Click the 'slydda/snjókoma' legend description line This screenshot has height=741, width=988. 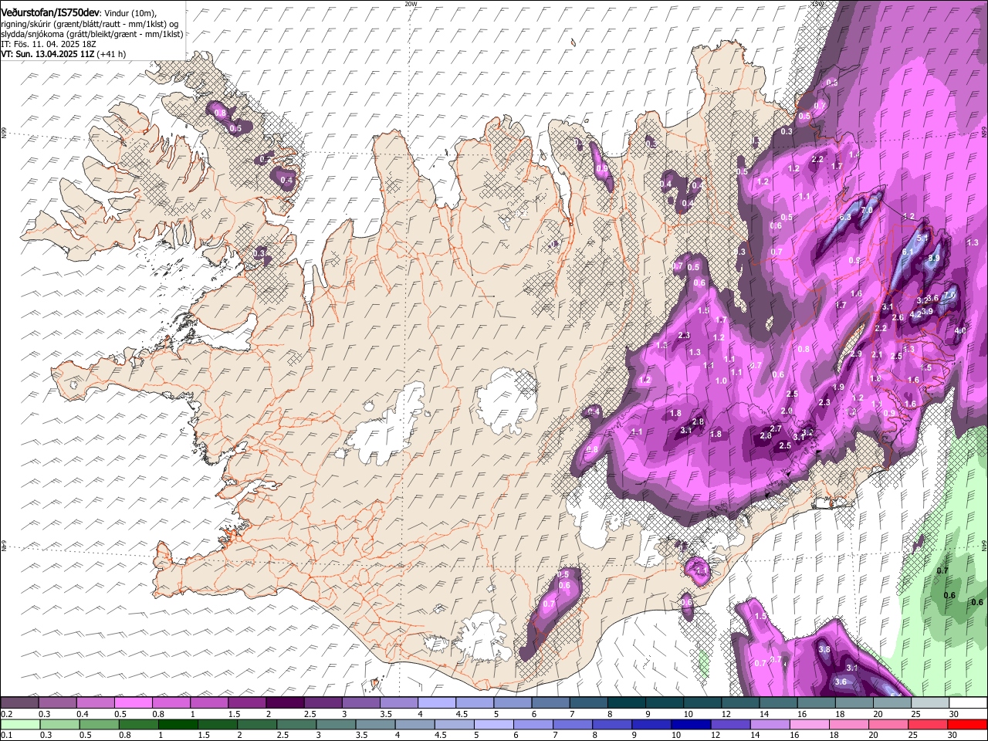pyautogui.click(x=92, y=34)
